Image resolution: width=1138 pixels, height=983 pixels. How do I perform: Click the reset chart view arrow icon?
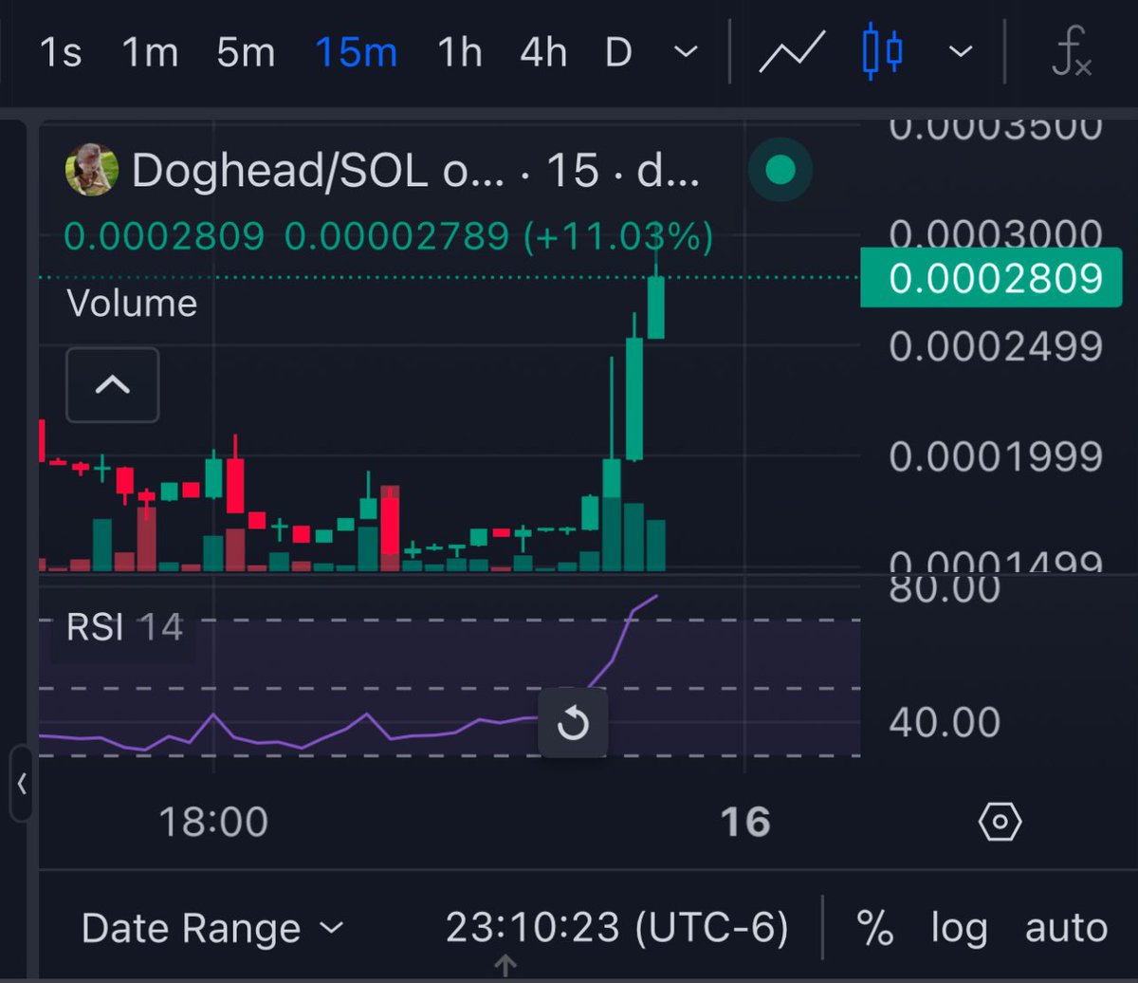pyautogui.click(x=573, y=724)
